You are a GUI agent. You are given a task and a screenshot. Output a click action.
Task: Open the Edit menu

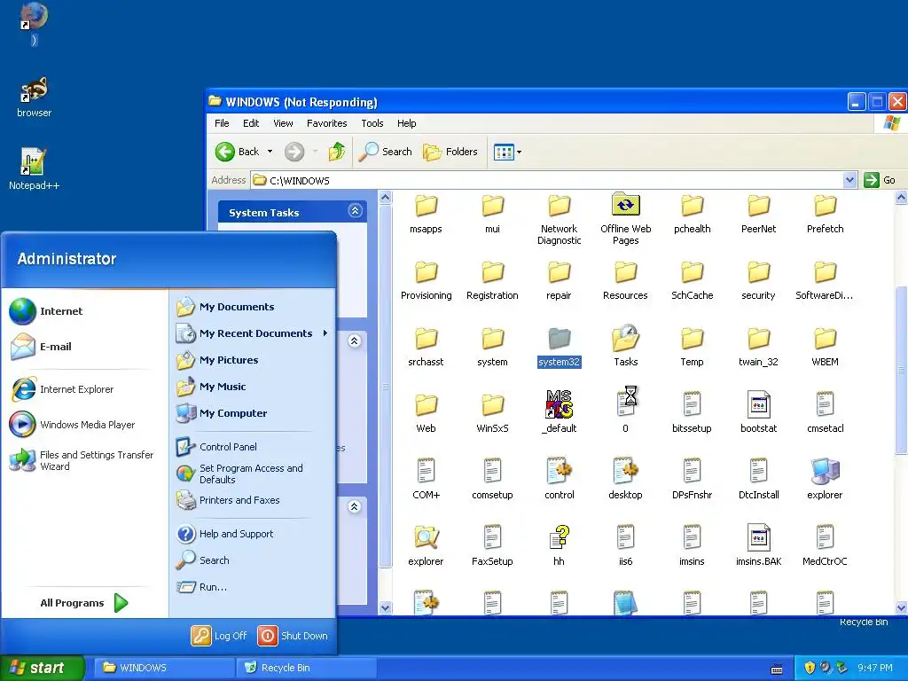[251, 123]
